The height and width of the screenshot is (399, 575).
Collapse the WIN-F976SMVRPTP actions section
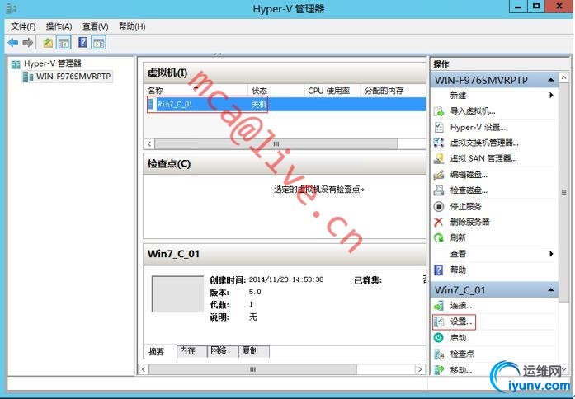551,80
